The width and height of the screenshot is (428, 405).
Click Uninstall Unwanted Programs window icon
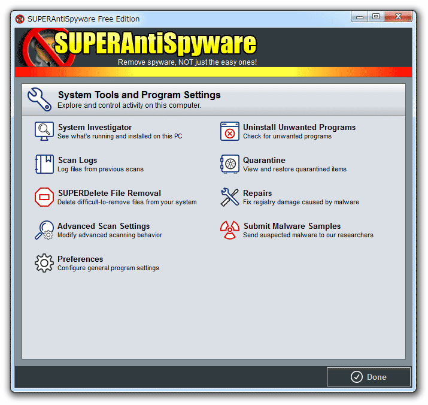pos(229,131)
